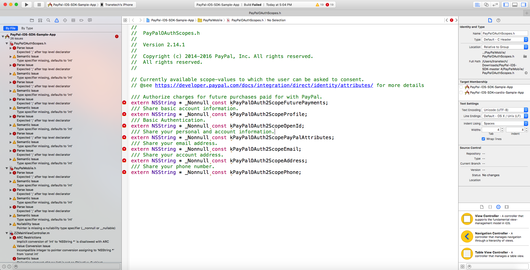
Task: Open the Line Endings dropdown
Action: (x=505, y=116)
